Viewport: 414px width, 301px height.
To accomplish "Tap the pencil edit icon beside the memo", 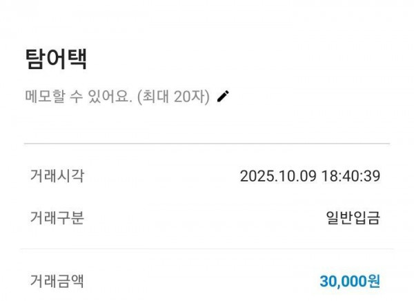I will point(222,96).
